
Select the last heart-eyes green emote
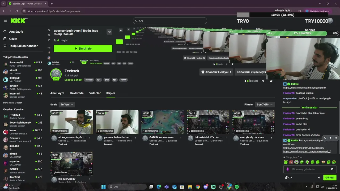click(x=334, y=162)
